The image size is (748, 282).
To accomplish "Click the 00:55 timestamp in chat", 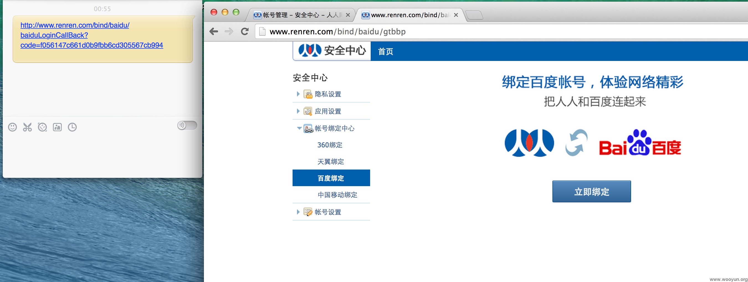I will [x=102, y=9].
